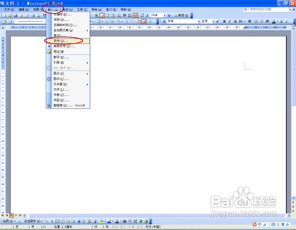Select the Oval drawing tool
296x230 pixels.
(x=63, y=221)
